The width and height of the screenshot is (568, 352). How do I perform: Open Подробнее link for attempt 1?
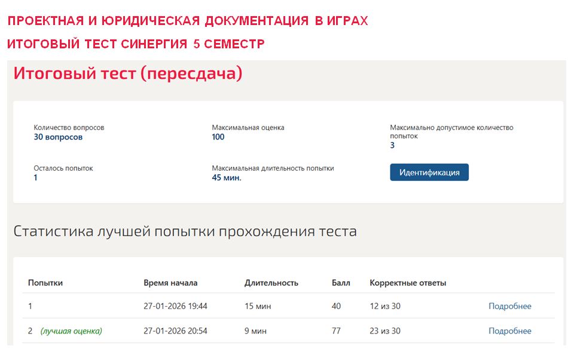click(509, 306)
